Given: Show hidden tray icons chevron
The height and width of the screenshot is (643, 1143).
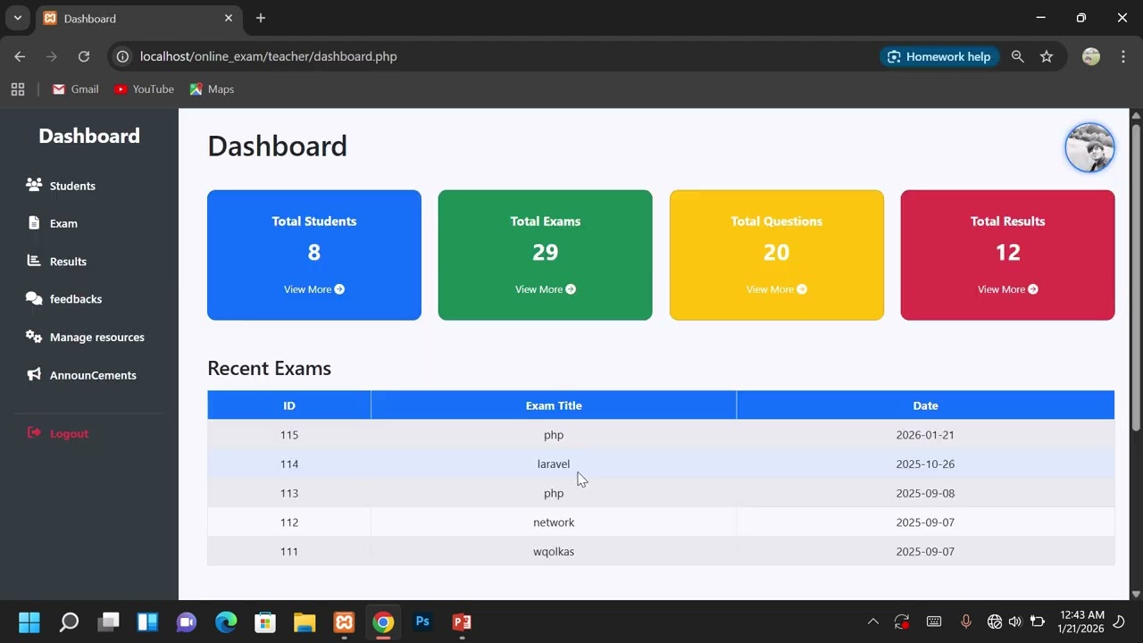Looking at the screenshot, I should point(873,622).
